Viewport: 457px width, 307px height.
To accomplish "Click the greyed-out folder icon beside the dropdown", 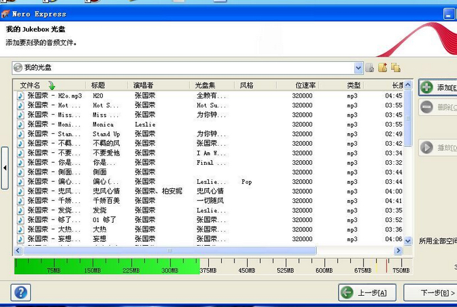I will (x=370, y=67).
